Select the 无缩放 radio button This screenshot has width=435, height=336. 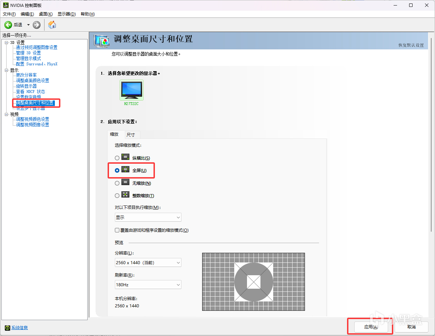(x=117, y=183)
